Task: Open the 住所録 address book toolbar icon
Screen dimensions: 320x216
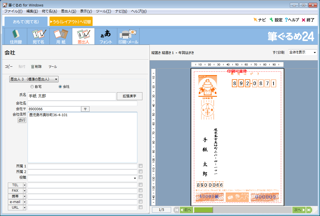Action: coord(16,36)
